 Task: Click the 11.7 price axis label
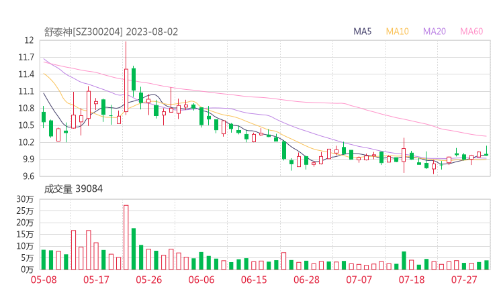coord(26,57)
